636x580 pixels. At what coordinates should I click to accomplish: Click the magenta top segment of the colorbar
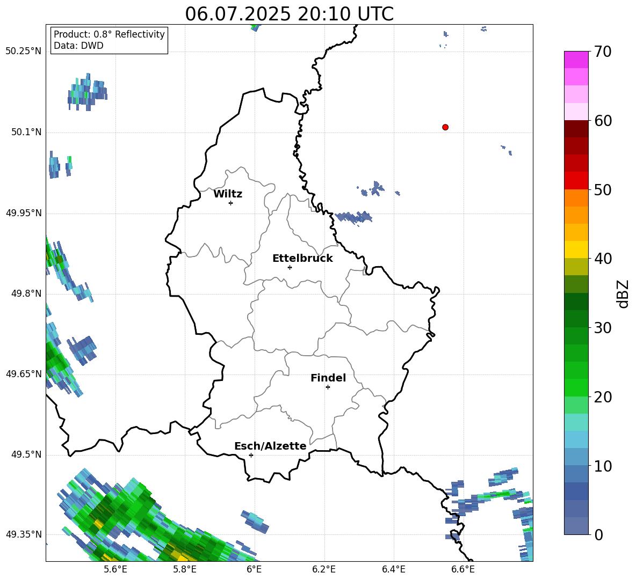[x=576, y=60]
